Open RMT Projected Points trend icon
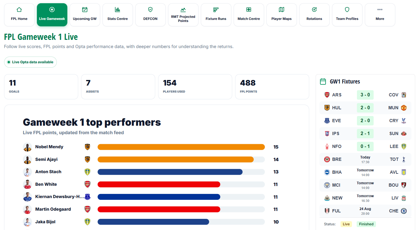 [183, 10]
